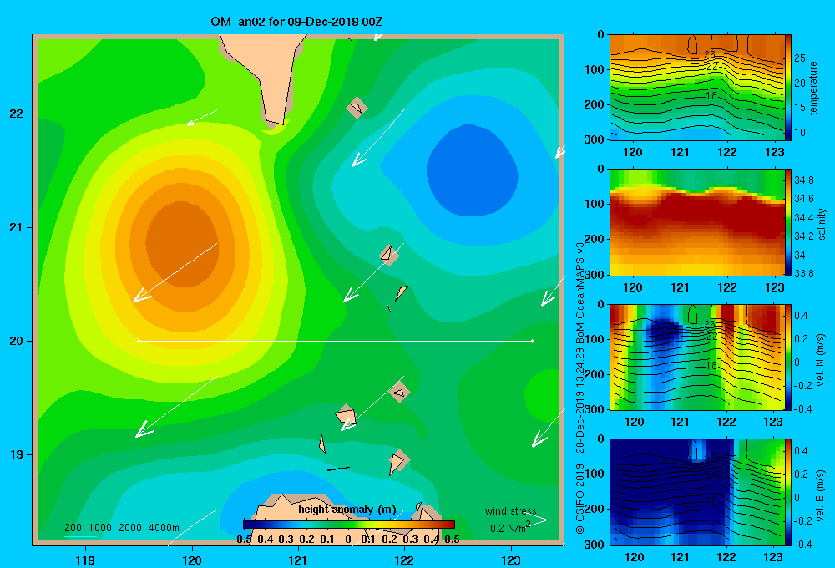The width and height of the screenshot is (835, 568).
Task: Click the latitude 21 axis label
Action: pyautogui.click(x=17, y=227)
